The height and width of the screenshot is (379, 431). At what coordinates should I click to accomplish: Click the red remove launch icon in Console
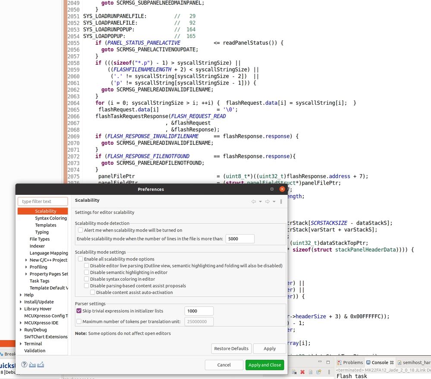pos(302,372)
